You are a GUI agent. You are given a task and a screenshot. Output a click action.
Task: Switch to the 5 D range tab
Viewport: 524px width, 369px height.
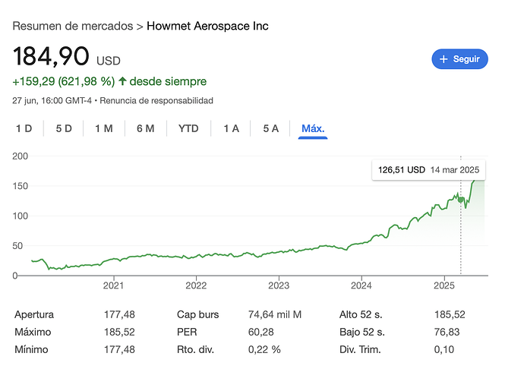[x=64, y=128]
